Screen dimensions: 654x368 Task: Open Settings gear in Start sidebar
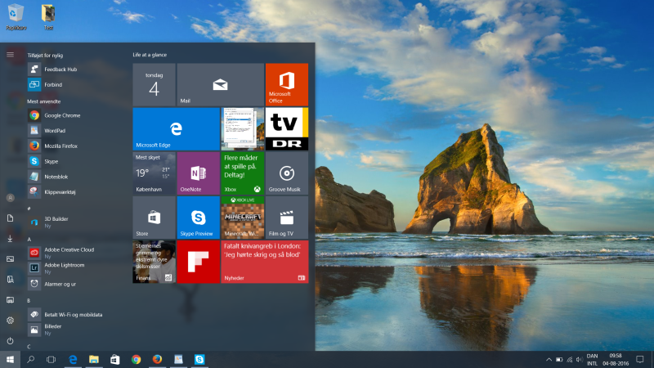pyautogui.click(x=10, y=320)
